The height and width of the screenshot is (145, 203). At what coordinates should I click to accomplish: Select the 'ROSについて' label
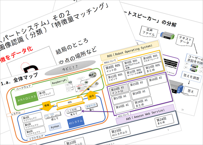(x=110, y=61)
